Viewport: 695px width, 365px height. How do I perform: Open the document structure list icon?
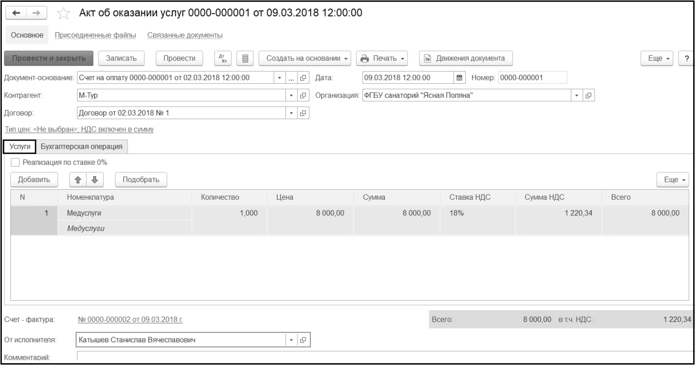click(245, 58)
